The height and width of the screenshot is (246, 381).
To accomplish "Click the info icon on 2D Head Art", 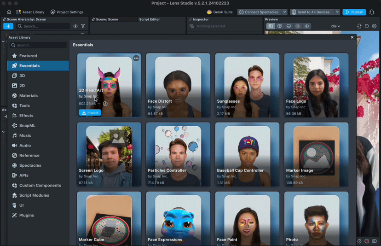I will (x=105, y=104).
